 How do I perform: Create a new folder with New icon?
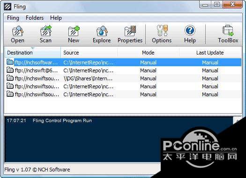click(74, 34)
